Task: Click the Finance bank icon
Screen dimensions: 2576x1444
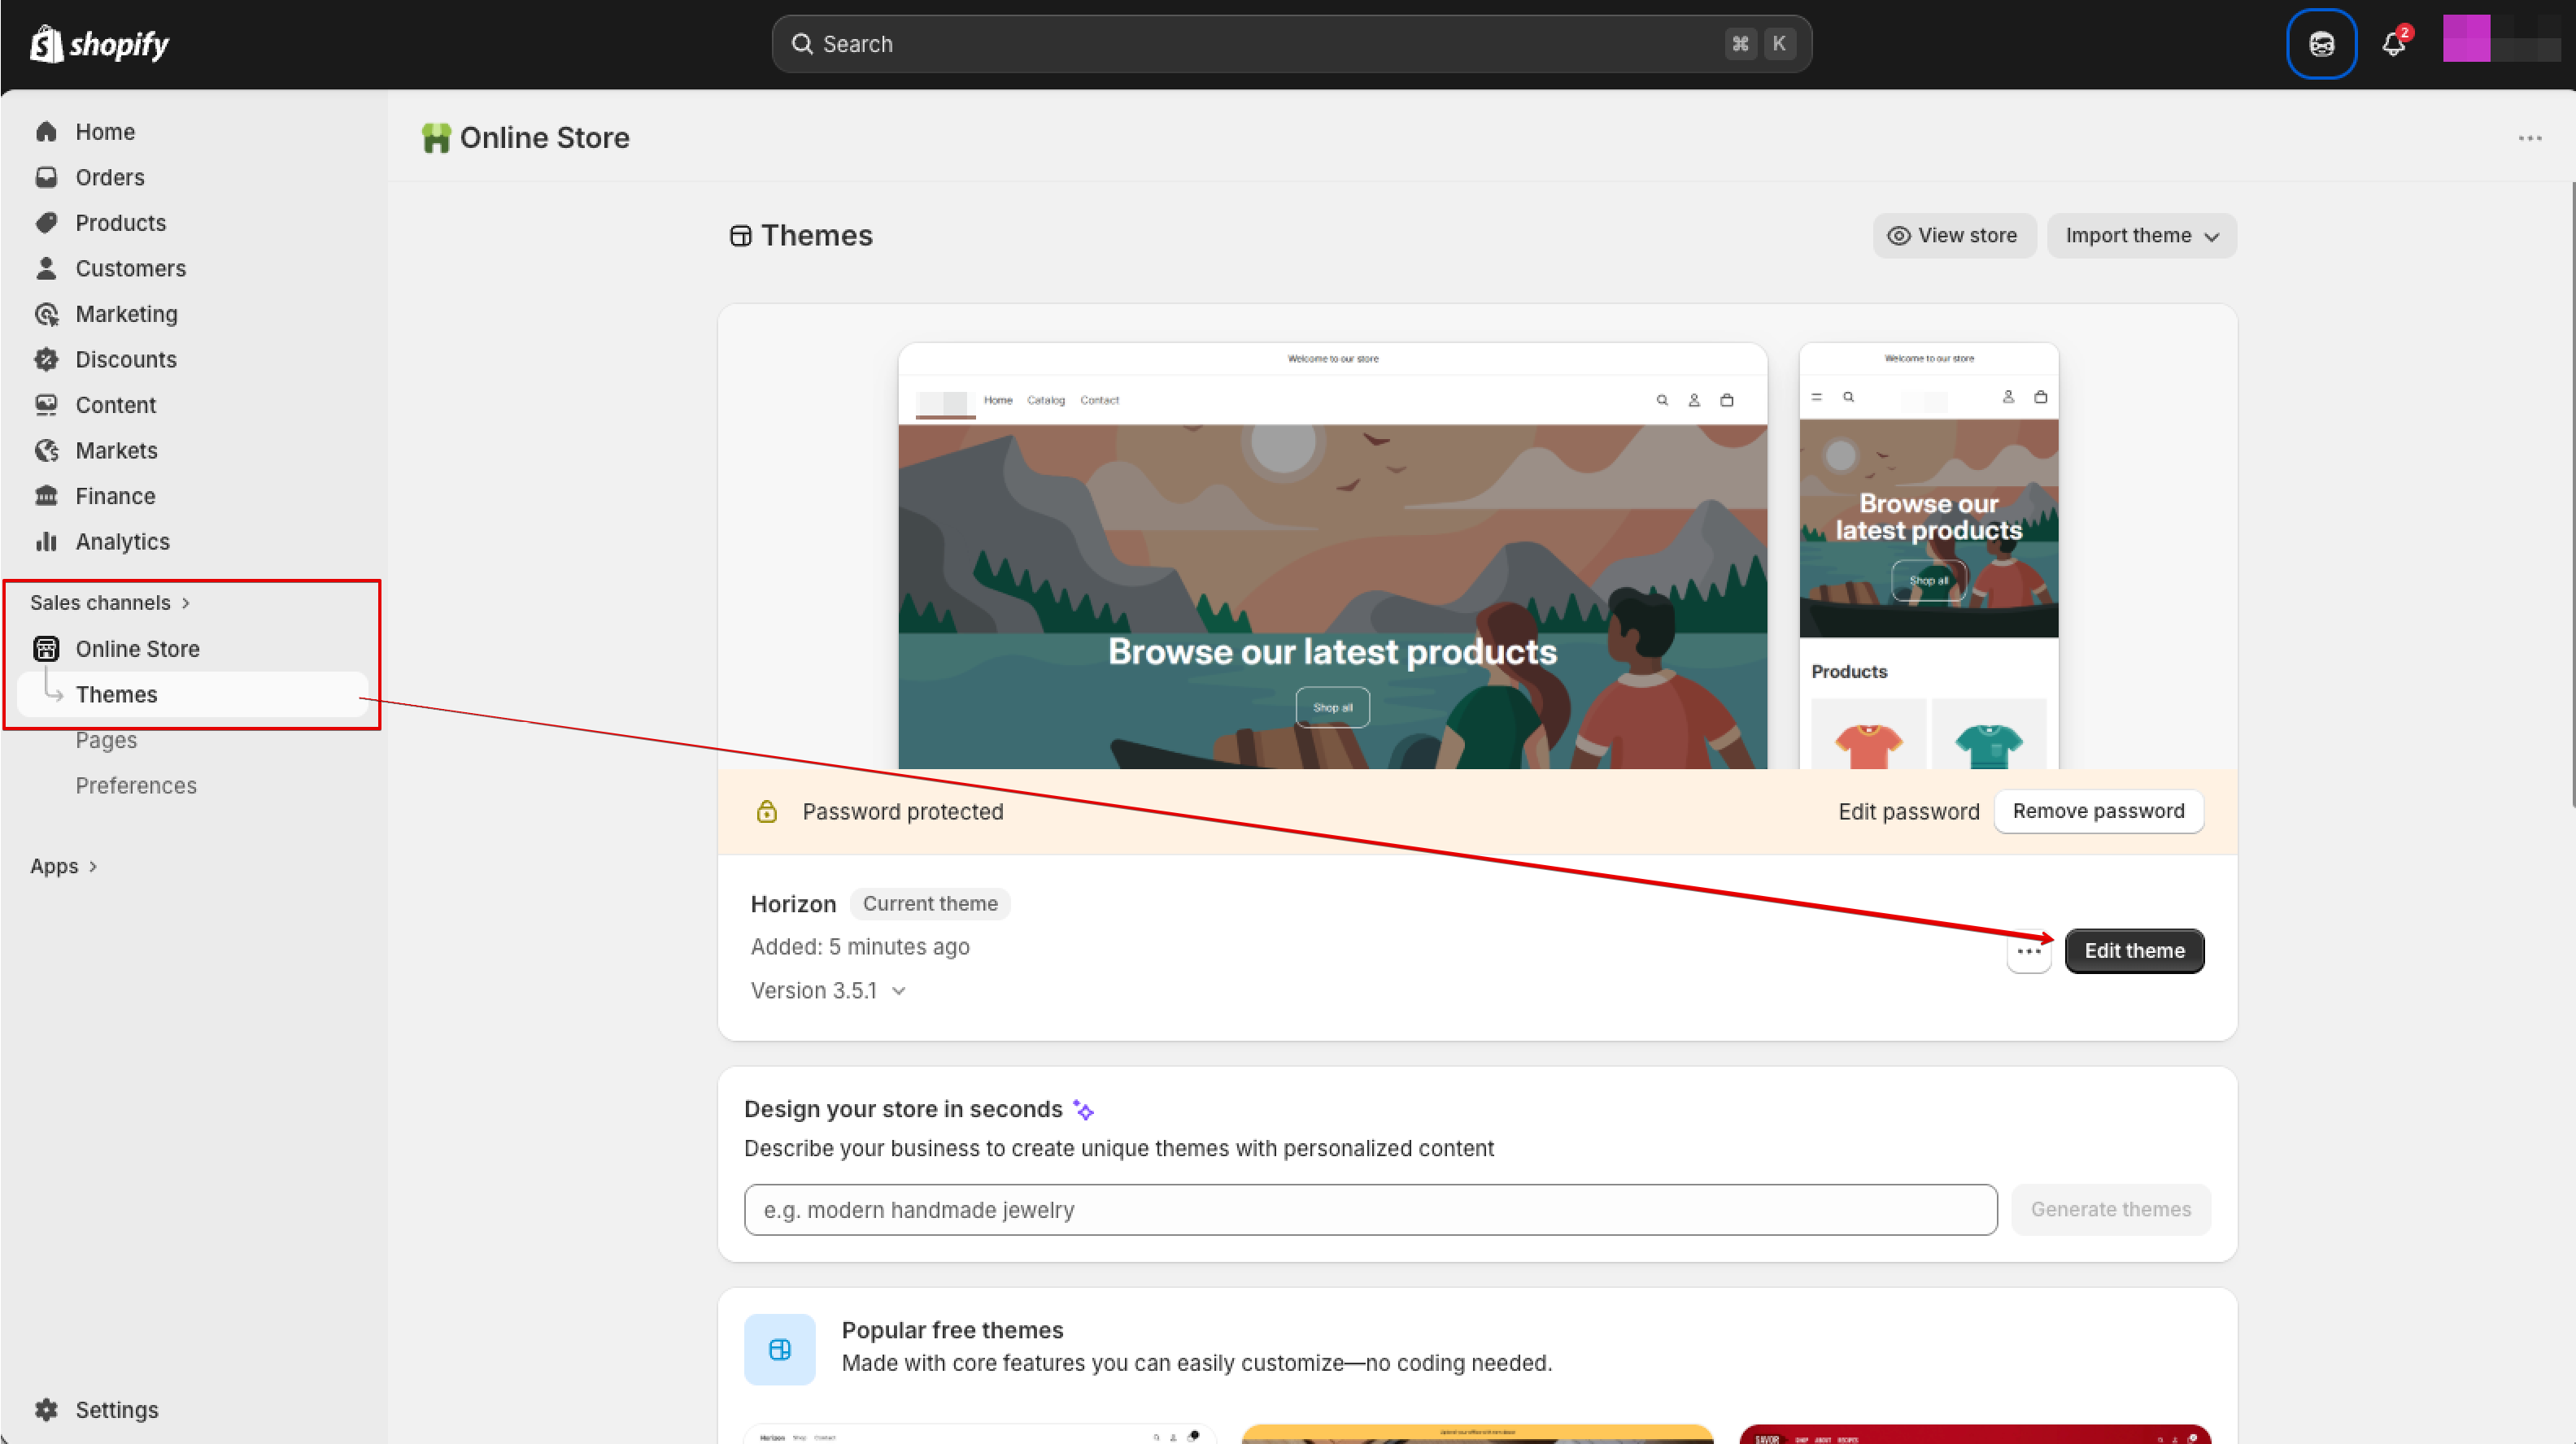Action: (x=46, y=496)
